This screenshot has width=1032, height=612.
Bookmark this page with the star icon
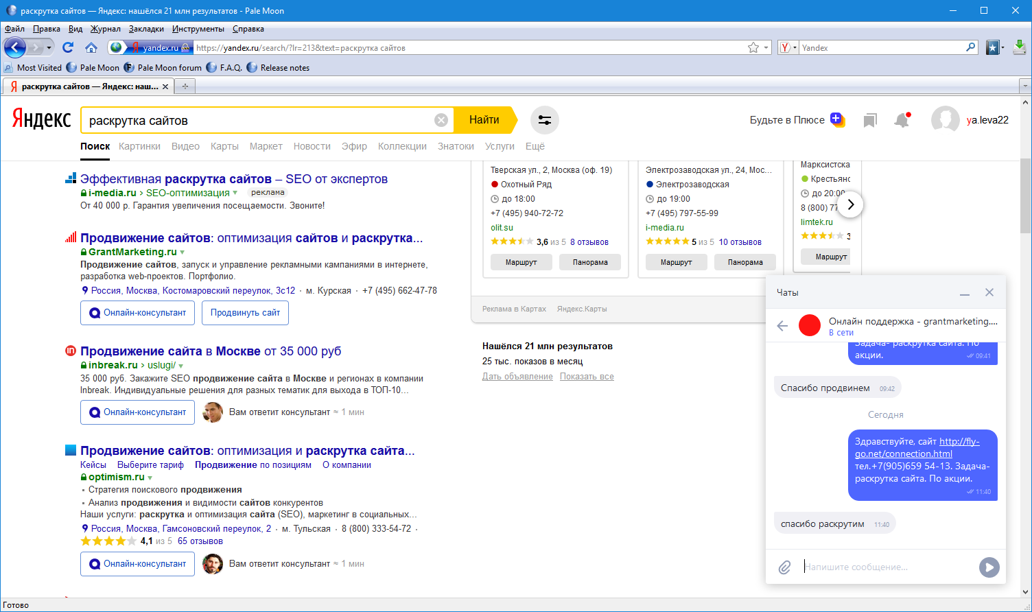753,47
